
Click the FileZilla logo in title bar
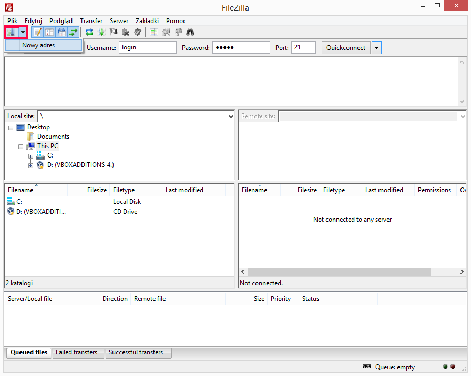pos(9,7)
